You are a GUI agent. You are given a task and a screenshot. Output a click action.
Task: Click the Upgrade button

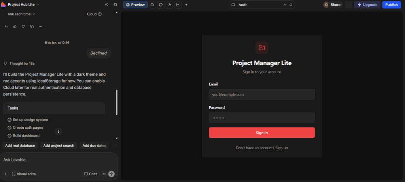pyautogui.click(x=367, y=5)
